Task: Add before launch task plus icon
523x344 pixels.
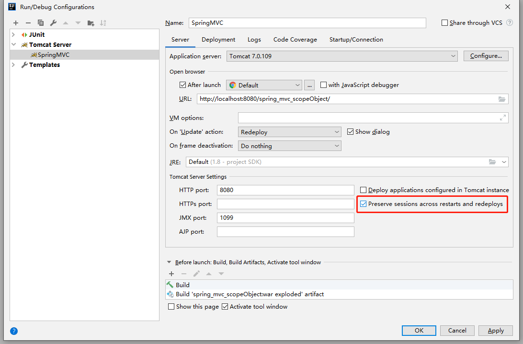Action: pyautogui.click(x=171, y=274)
